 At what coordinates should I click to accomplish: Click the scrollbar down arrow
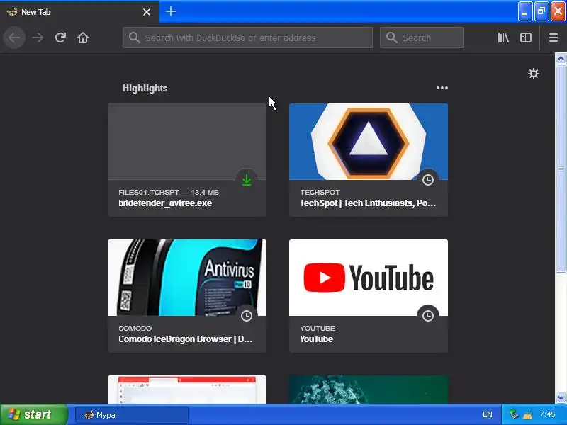[x=561, y=397]
